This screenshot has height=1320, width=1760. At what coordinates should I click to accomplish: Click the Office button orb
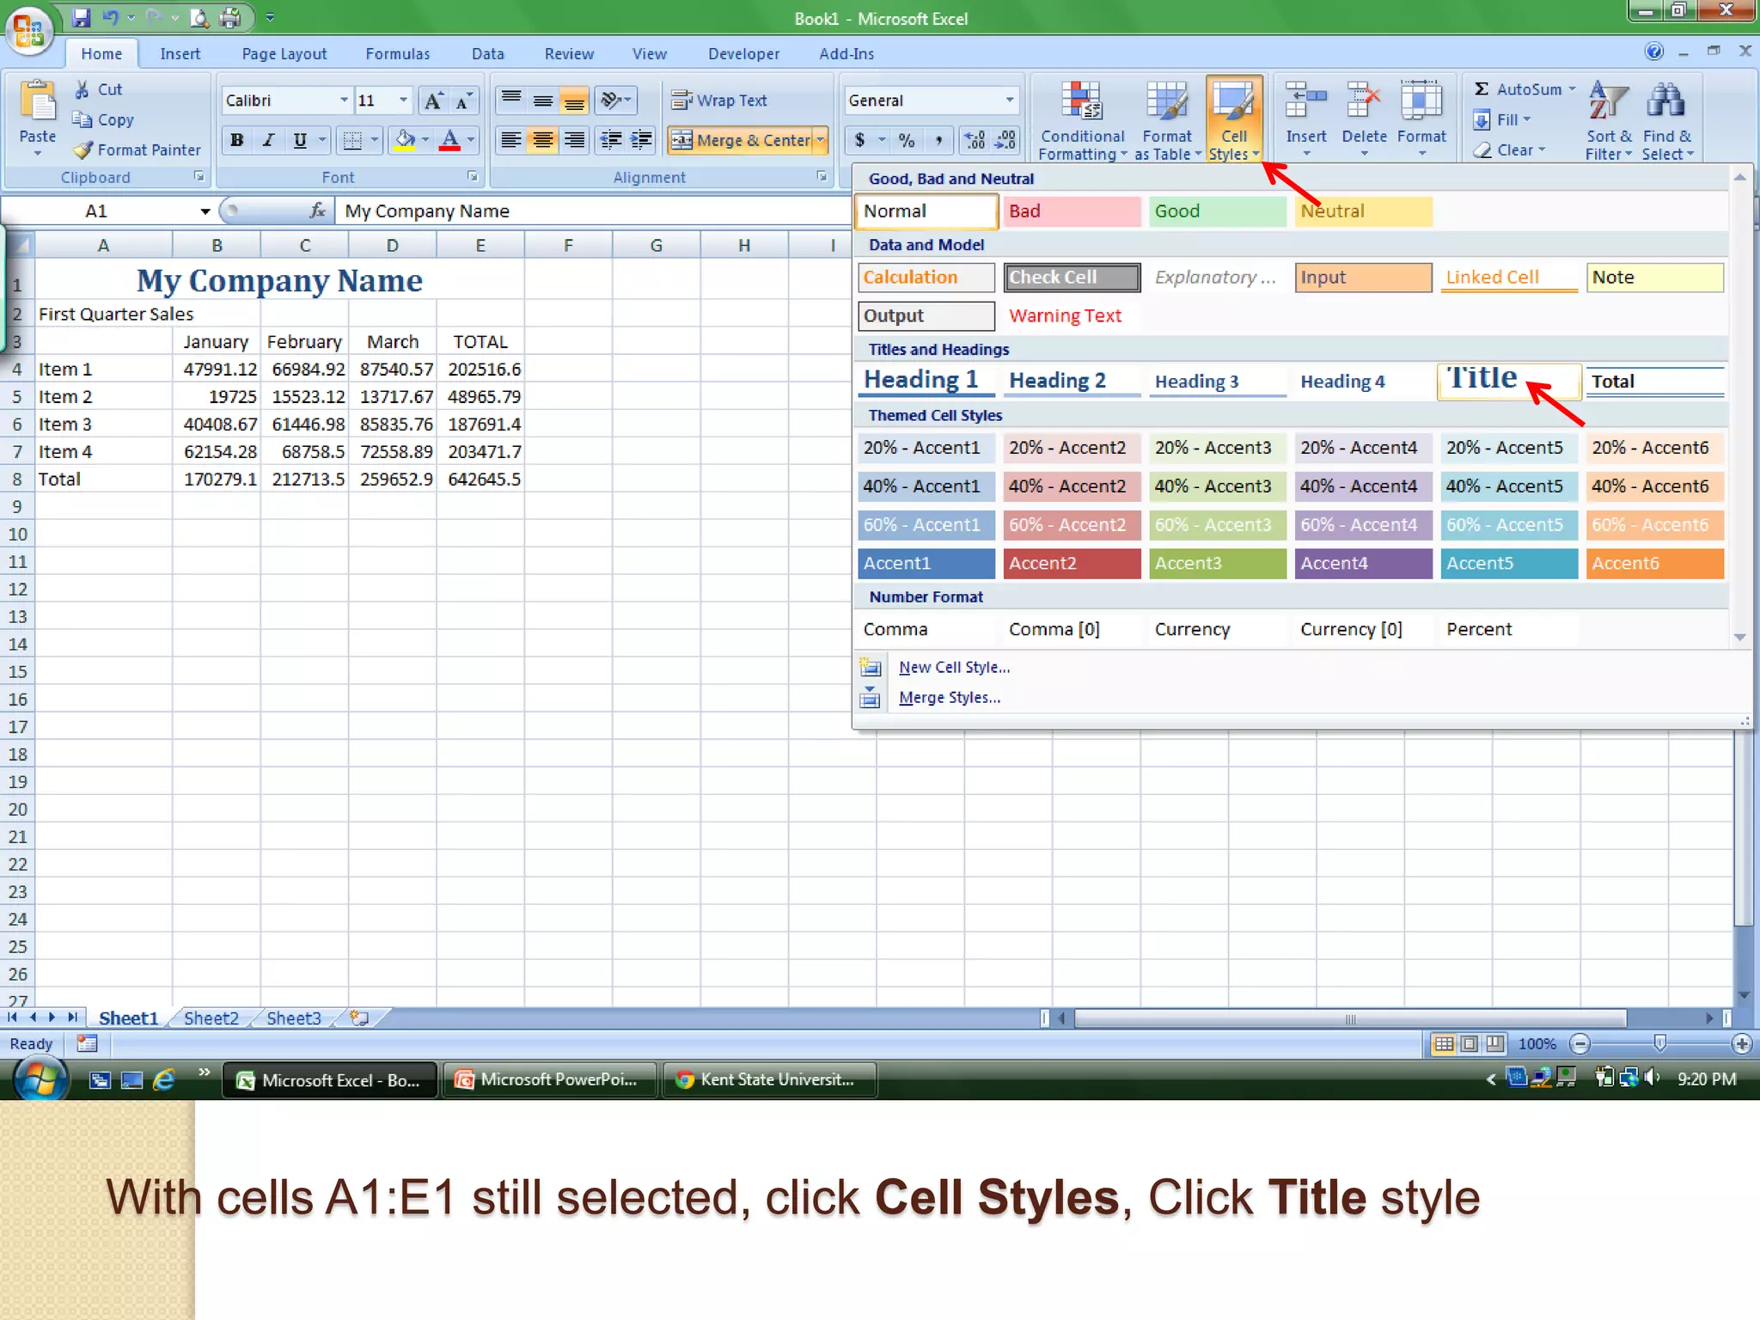(x=29, y=31)
